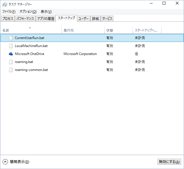The width and height of the screenshot is (184, 169).
Task: Click 有効 status in the roaming-common.bat row
Action: (x=110, y=70)
